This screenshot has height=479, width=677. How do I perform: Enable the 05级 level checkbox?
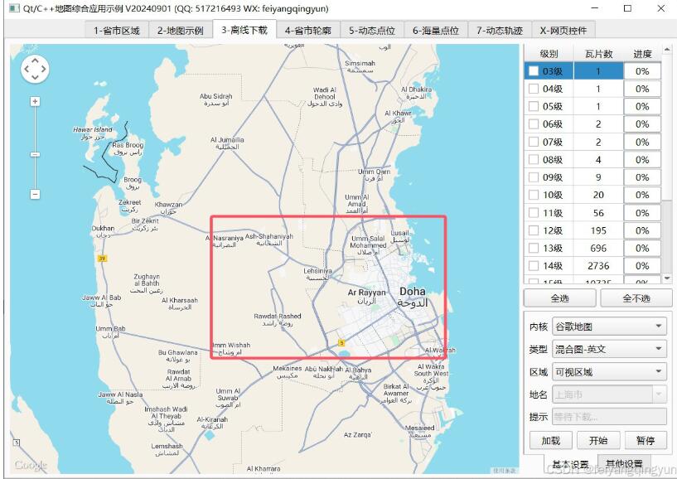pos(534,106)
